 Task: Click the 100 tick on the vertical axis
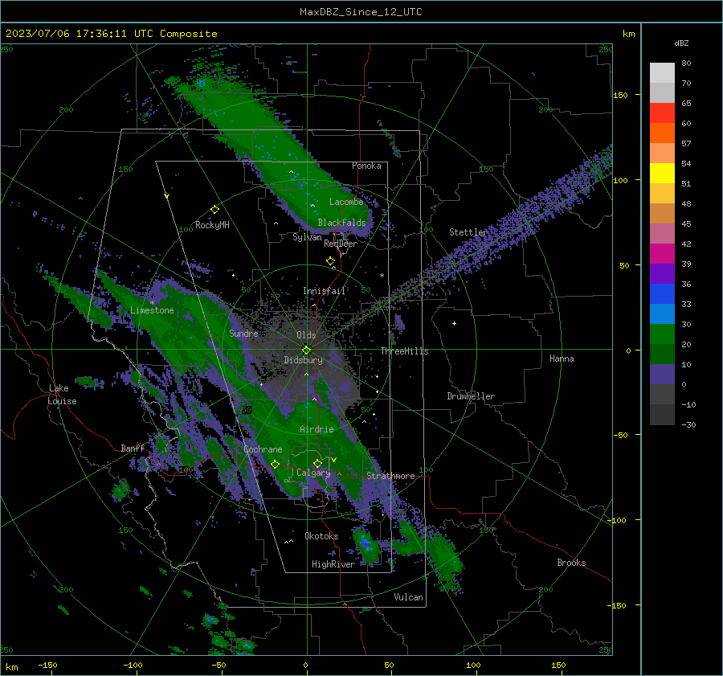621,180
